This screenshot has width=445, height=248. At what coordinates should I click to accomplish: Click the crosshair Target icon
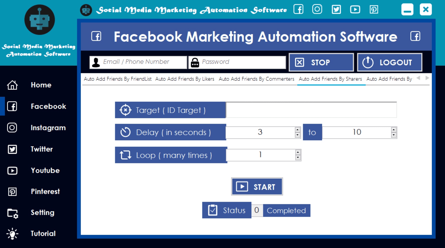125,110
